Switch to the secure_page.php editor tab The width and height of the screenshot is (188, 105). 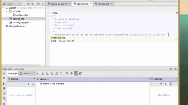coord(59,4)
